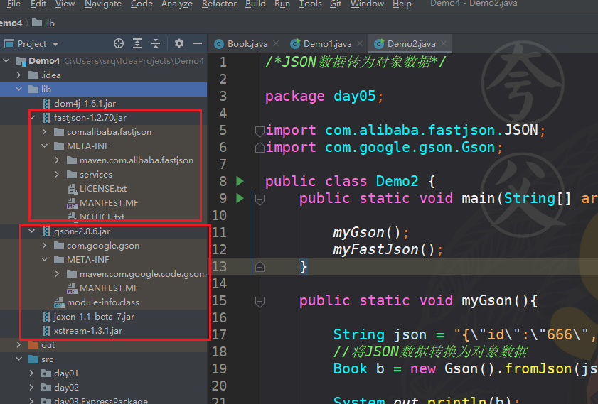
Task: Close the Demo2.java editor tab
Action: point(444,43)
